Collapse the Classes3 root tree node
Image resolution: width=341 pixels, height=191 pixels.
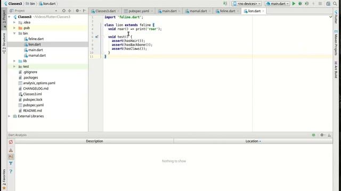point(10,17)
